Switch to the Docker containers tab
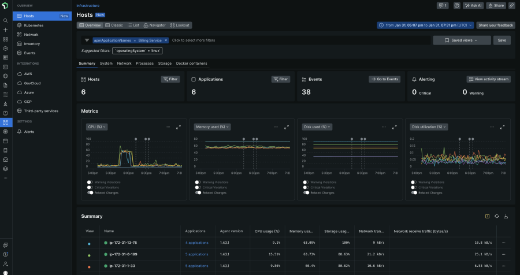The height and width of the screenshot is (275, 520). click(191, 63)
